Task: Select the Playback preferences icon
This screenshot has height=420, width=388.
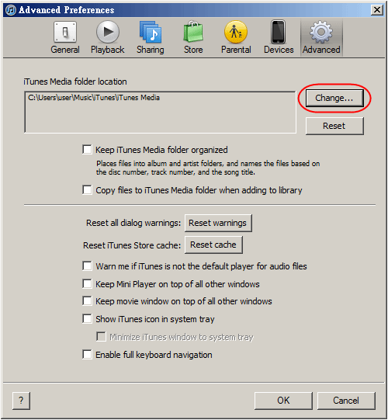Action: [108, 32]
